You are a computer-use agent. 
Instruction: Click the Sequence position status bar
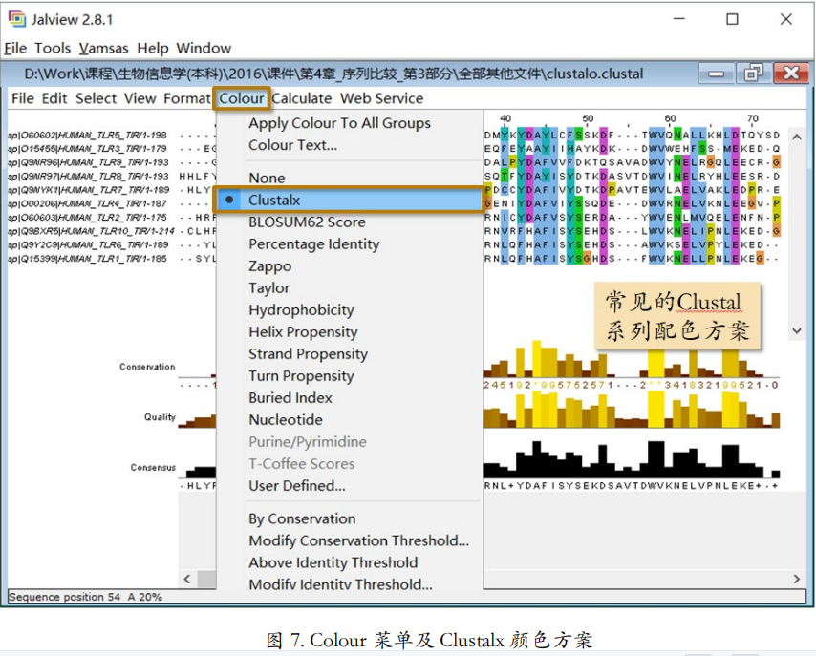pos(407,597)
